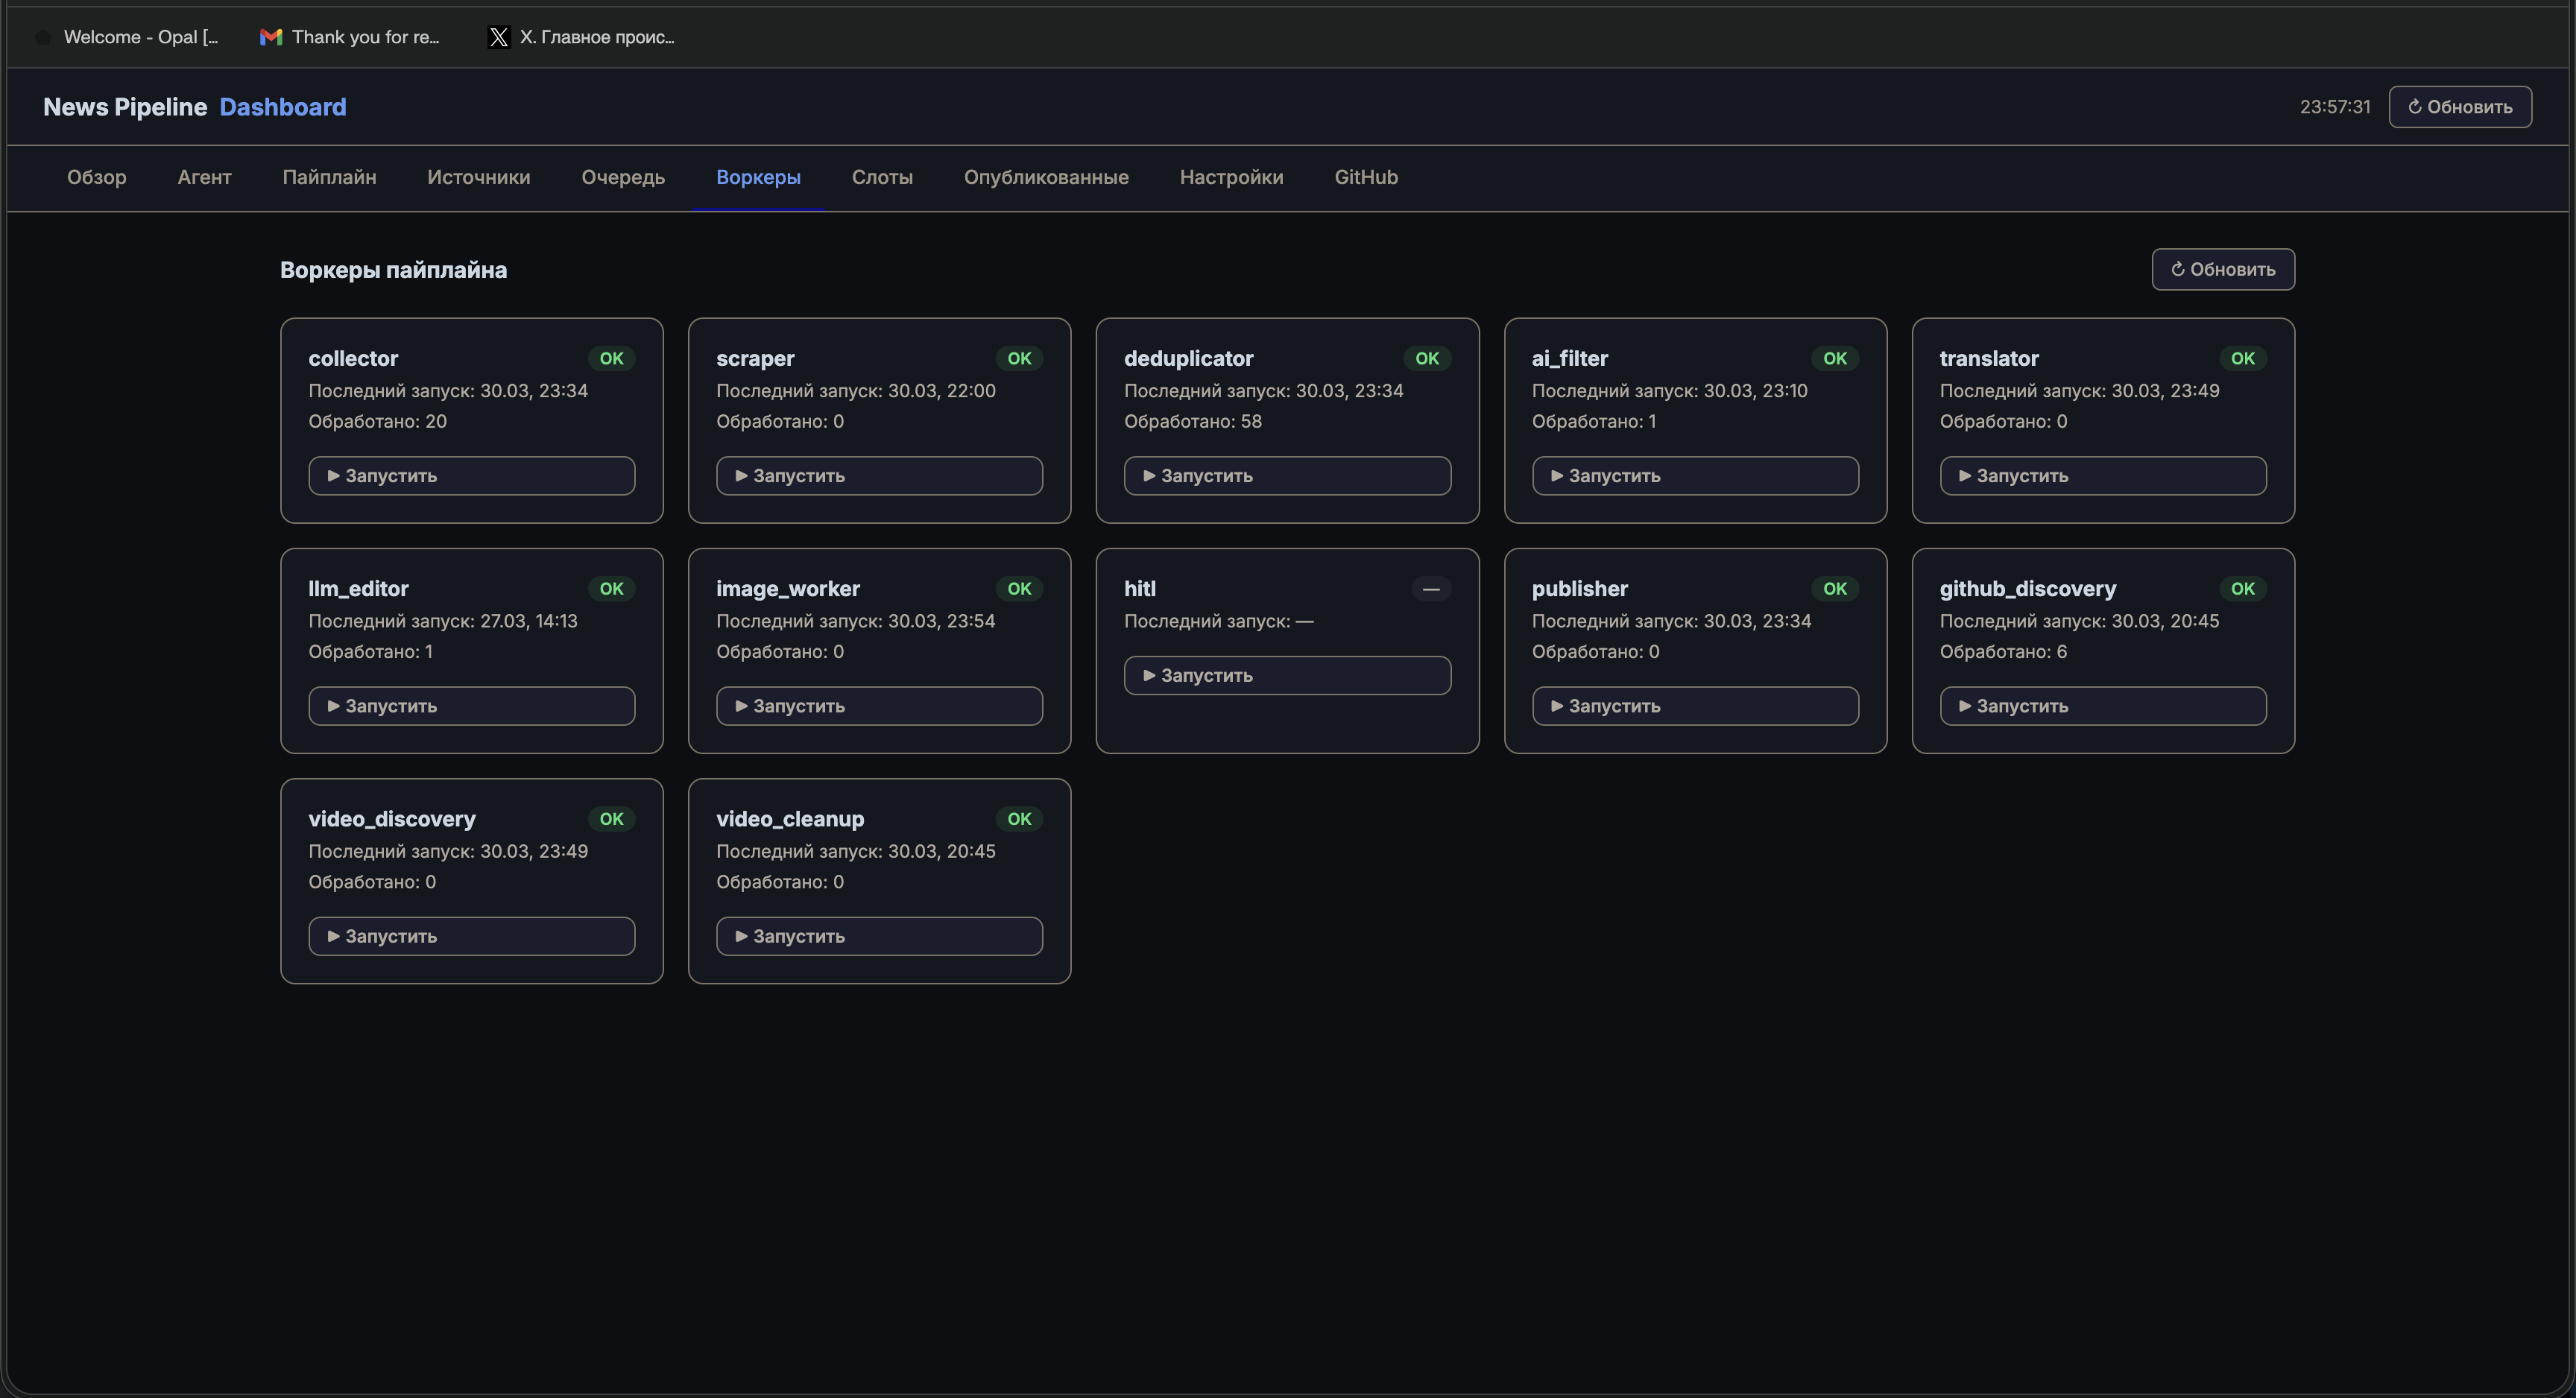Refresh the Воркеры пайплайна list
This screenshot has width=2576, height=1398.
(x=2223, y=270)
